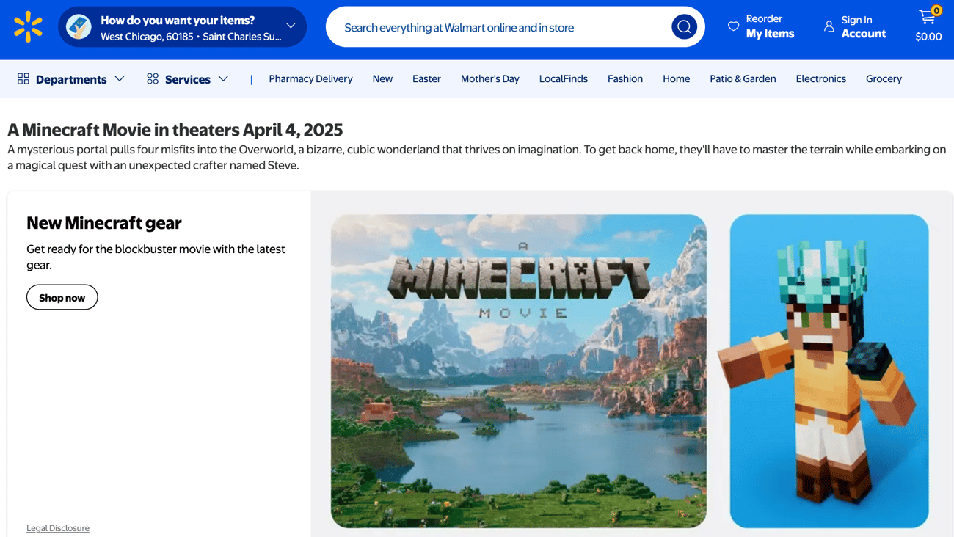Click the Shop now button
The image size is (954, 537).
point(62,297)
